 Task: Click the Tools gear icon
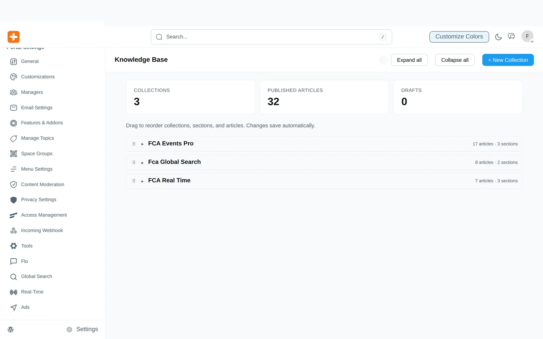(14, 246)
